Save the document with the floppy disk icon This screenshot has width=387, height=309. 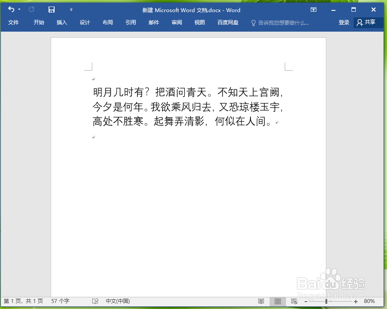click(x=51, y=10)
